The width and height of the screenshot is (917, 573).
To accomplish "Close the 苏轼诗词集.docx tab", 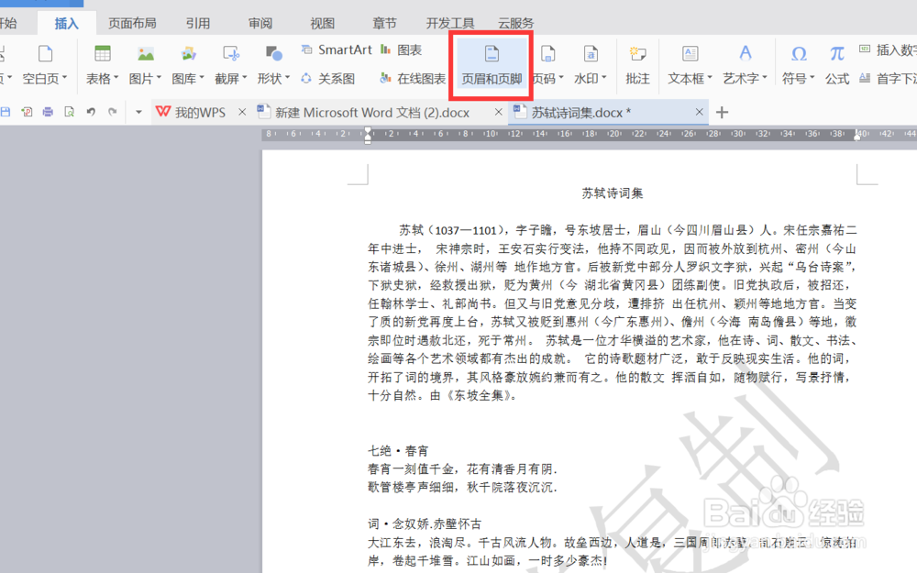I will [699, 112].
